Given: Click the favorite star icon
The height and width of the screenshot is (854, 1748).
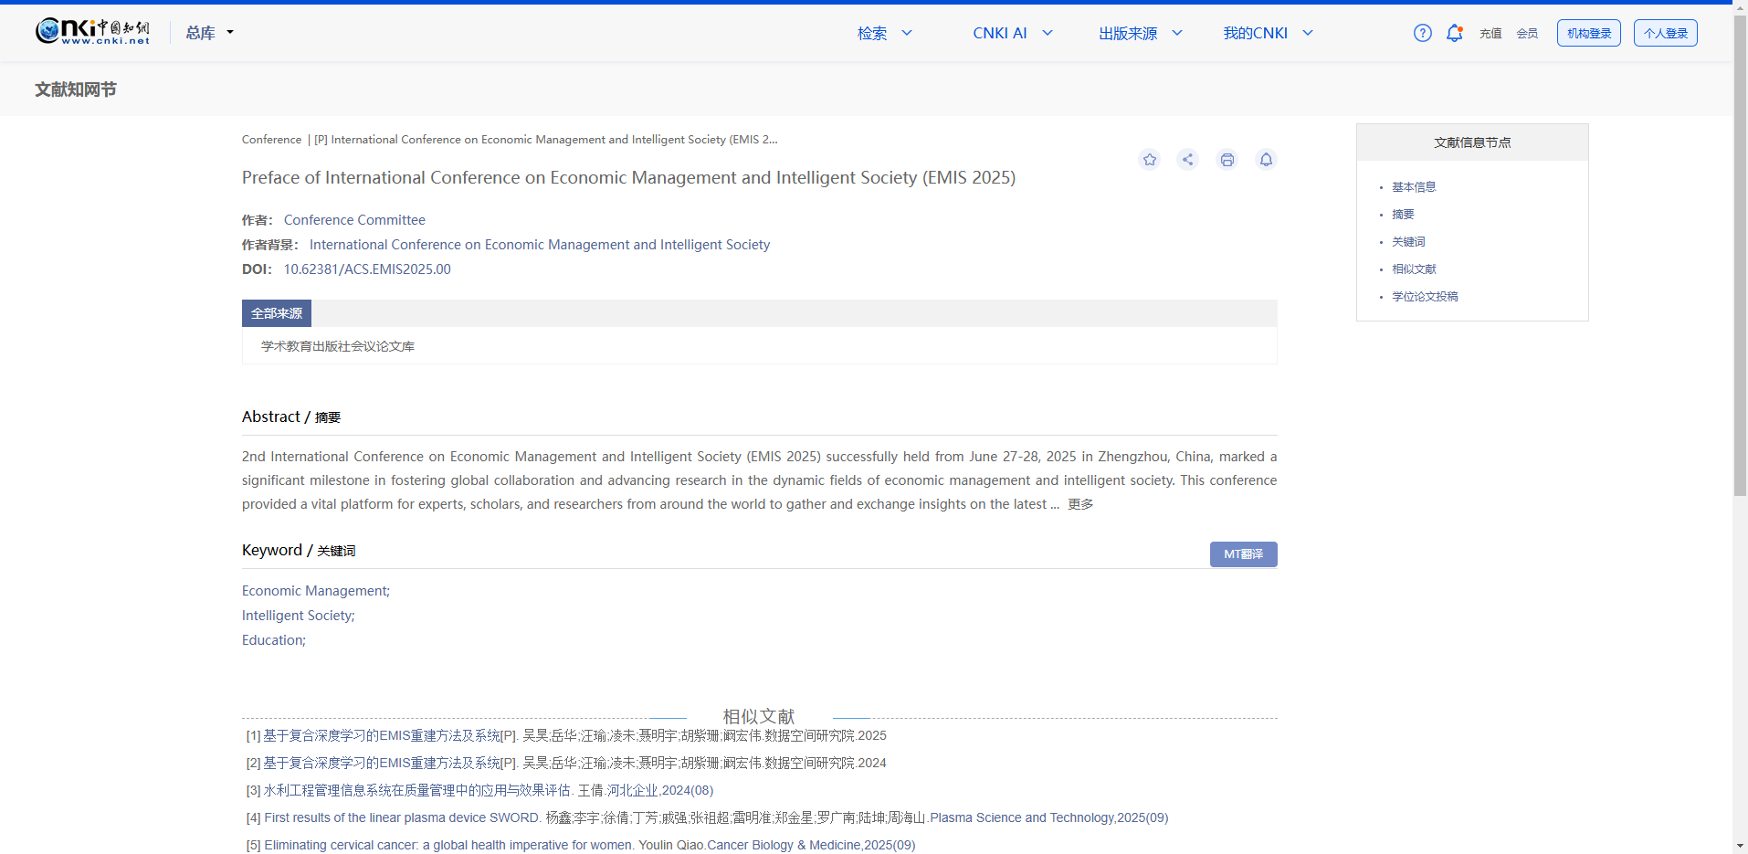Looking at the screenshot, I should [x=1149, y=160].
